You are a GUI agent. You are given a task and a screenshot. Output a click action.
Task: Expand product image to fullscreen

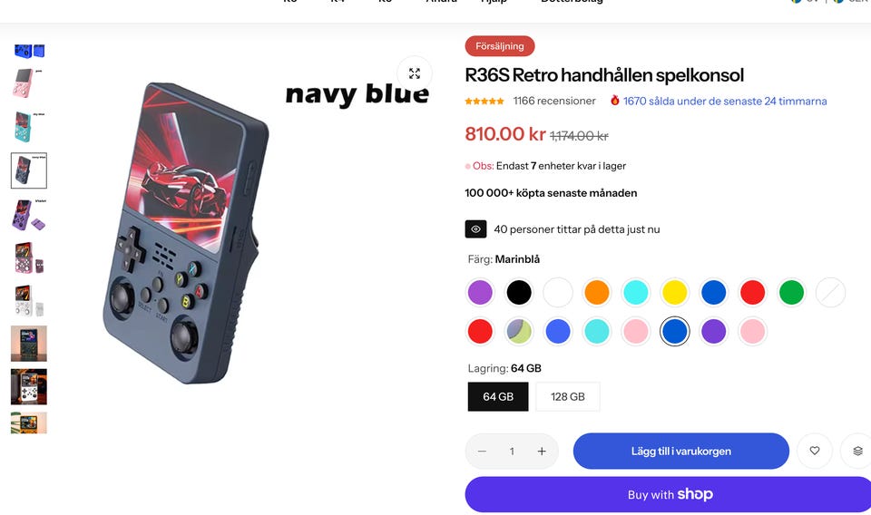[x=415, y=73]
